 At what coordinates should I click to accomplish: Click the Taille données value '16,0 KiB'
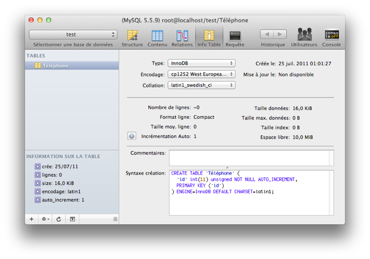tap(302, 108)
